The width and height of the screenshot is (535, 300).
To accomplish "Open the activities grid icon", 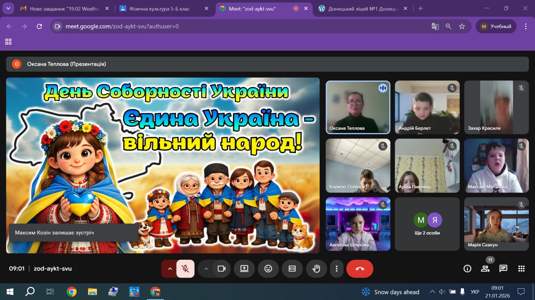I will click(521, 269).
